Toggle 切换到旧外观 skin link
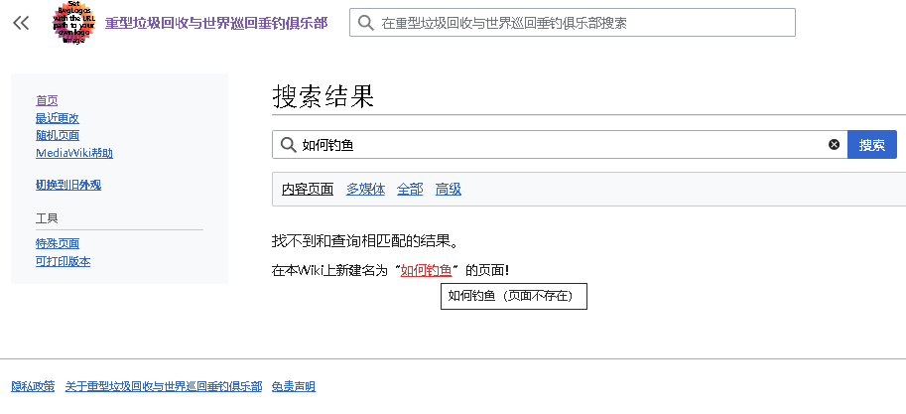This screenshot has height=414, width=906. click(x=68, y=185)
